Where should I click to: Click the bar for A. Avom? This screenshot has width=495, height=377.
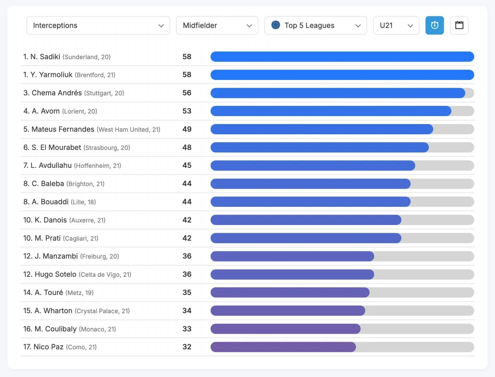coord(331,111)
